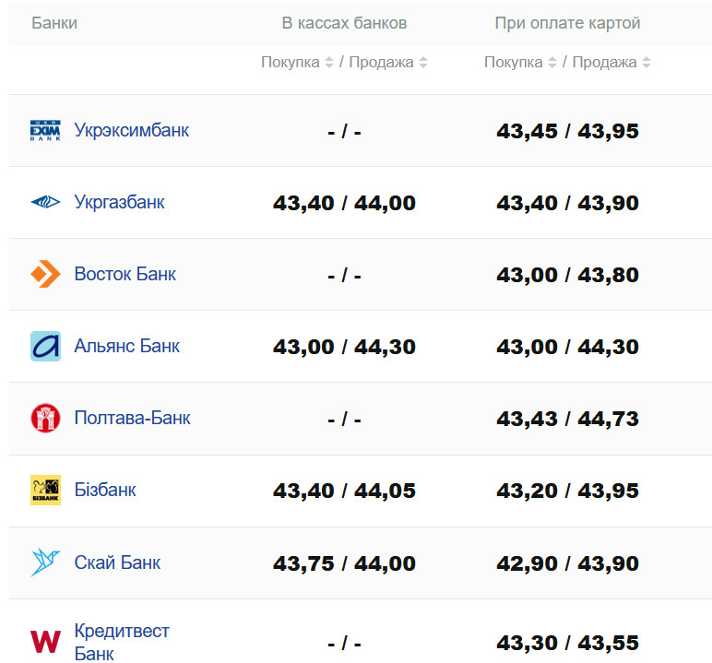Sort by cash desk Продажа rate

tap(423, 63)
